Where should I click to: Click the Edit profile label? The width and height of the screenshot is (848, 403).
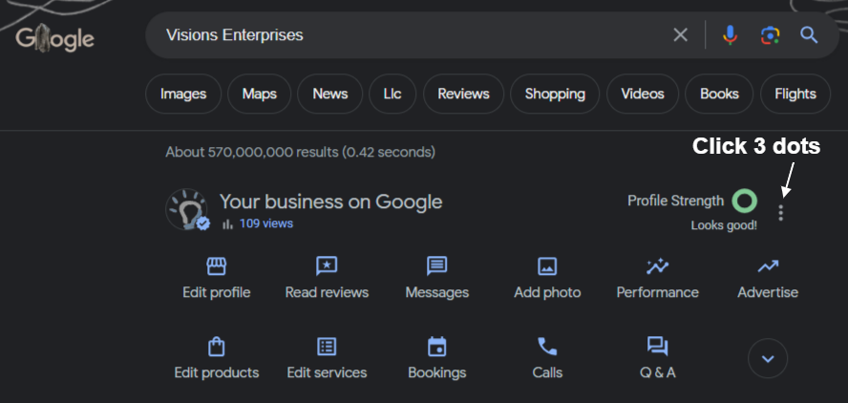tap(217, 292)
